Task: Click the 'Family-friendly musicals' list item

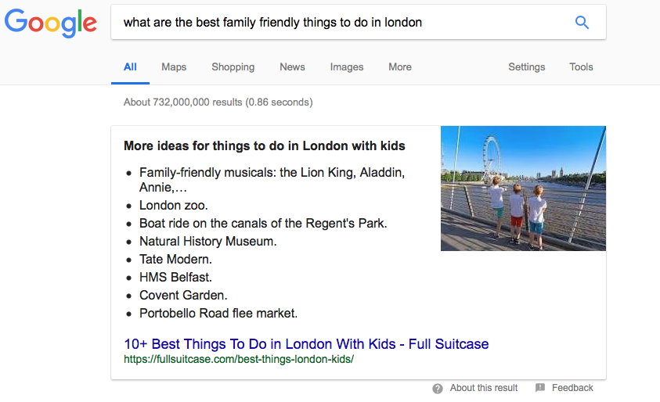Action: click(x=272, y=180)
